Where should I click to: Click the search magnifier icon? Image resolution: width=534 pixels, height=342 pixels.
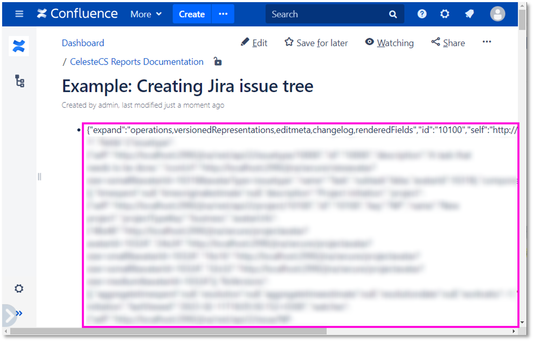pos(393,15)
